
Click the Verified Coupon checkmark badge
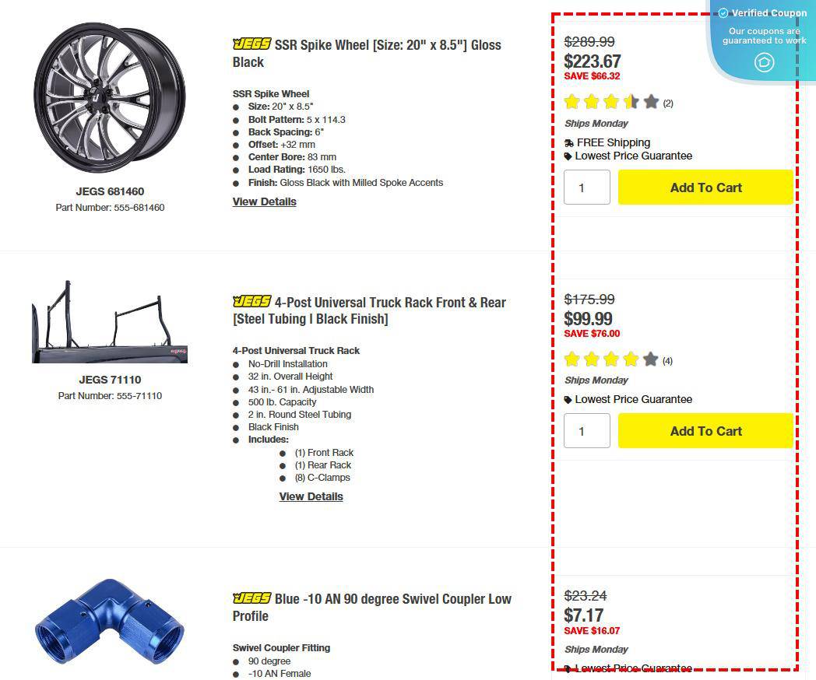(x=723, y=12)
